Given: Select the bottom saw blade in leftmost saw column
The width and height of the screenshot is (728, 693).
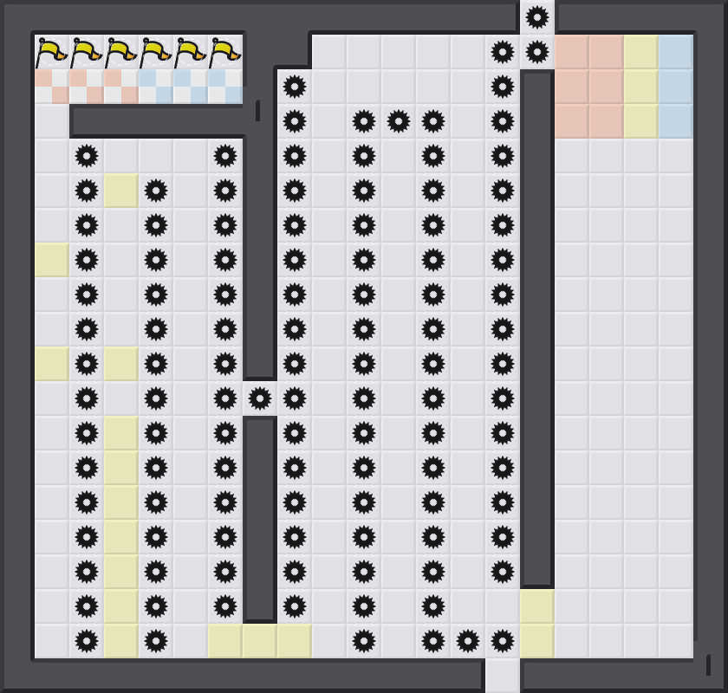Looking at the screenshot, I should (87, 641).
